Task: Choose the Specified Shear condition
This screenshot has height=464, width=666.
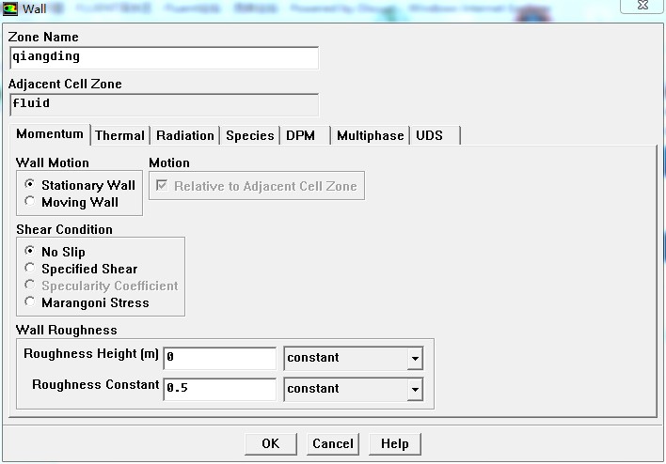Action: pos(31,269)
